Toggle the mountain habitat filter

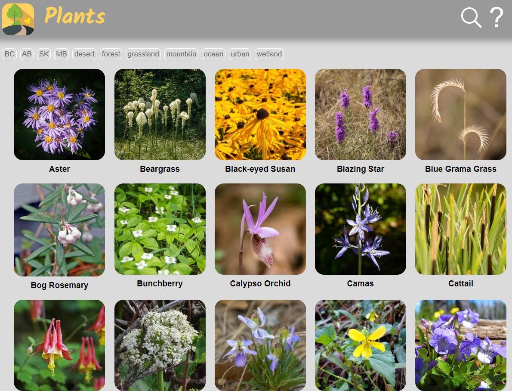(x=181, y=54)
